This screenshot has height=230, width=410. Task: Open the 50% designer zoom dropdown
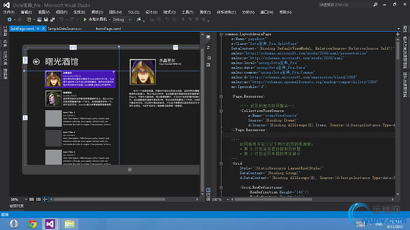tap(26, 199)
